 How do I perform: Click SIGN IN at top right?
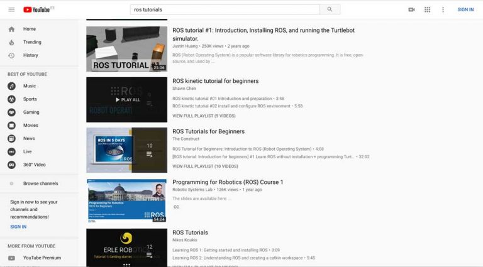[x=465, y=10]
